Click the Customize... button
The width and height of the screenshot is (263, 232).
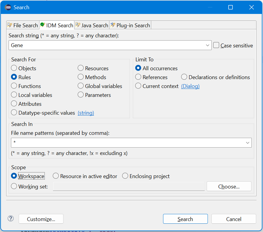(x=41, y=219)
